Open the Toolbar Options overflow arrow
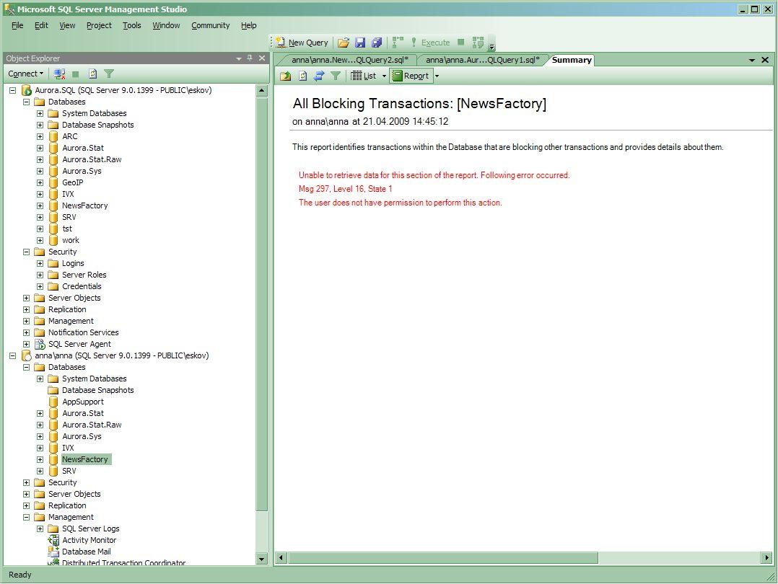The width and height of the screenshot is (778, 584). pos(491,47)
